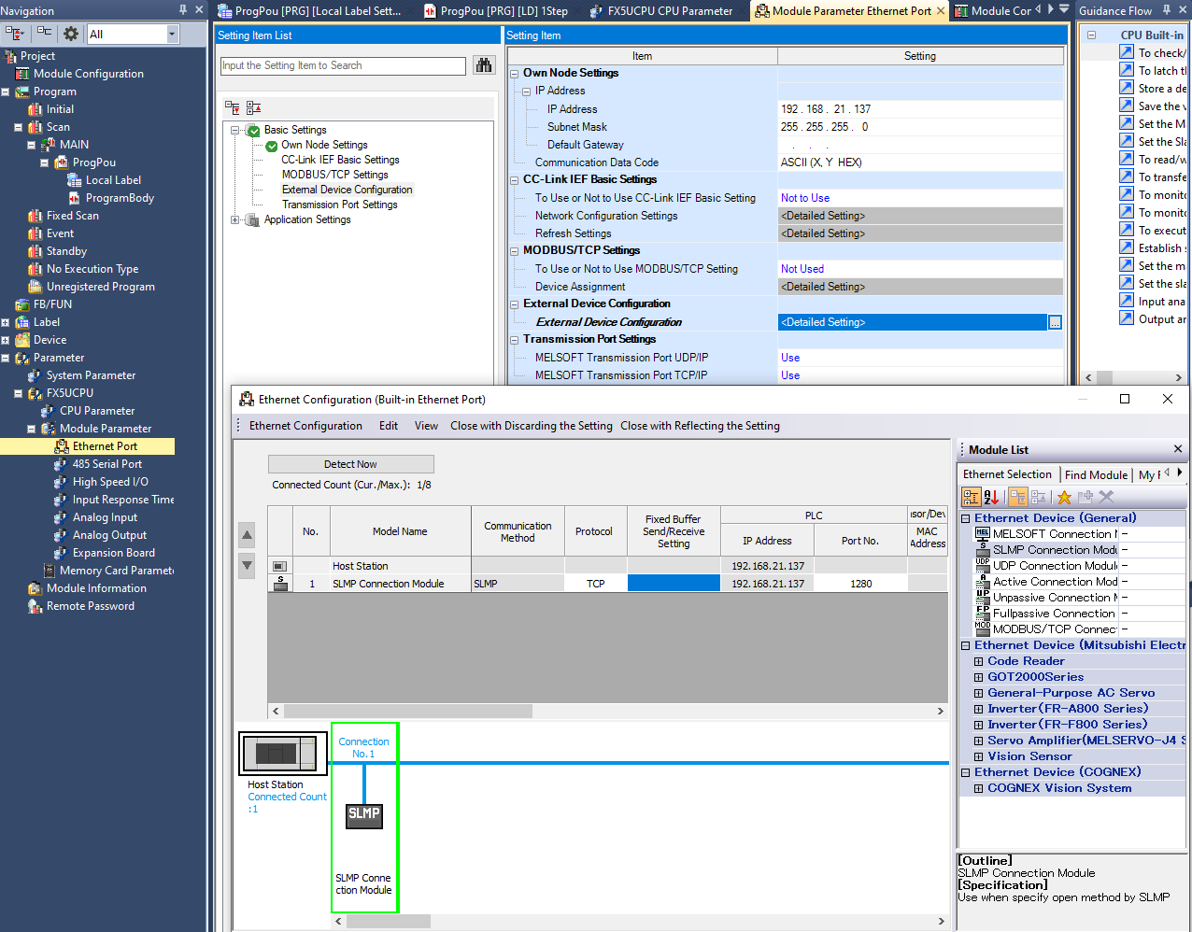This screenshot has height=932, width=1192.
Task: Click the Remote Password icon in Navigation
Action: click(35, 606)
